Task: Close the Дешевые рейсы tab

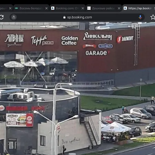Action: click(119, 8)
